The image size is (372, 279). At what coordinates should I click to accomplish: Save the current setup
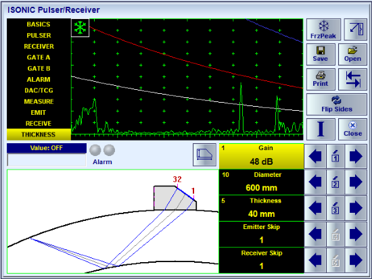(x=321, y=54)
